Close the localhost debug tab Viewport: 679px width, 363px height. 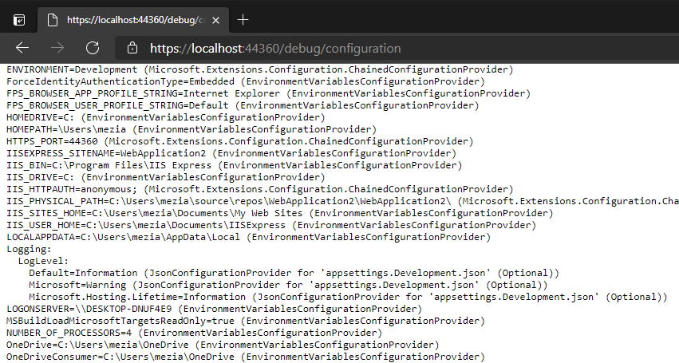[x=216, y=19]
